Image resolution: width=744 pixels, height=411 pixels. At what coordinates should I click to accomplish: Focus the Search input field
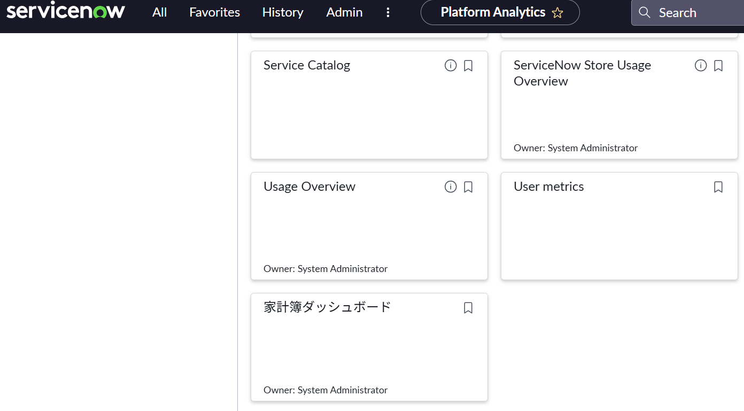(x=695, y=13)
